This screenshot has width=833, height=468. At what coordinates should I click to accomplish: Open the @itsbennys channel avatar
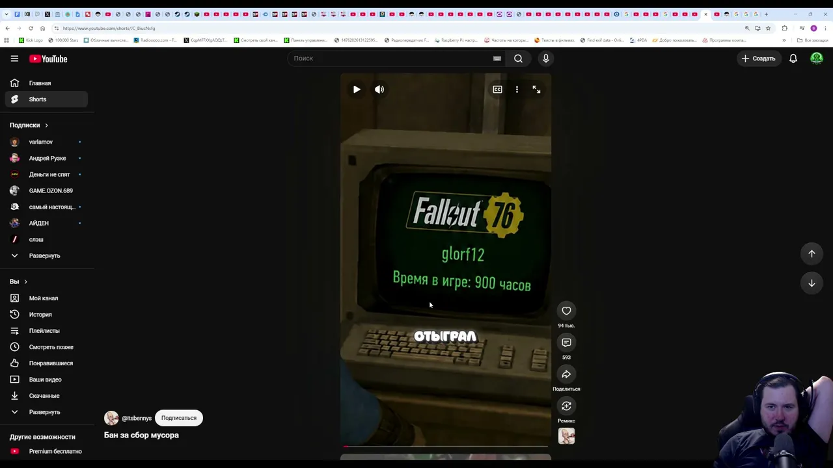point(111,418)
